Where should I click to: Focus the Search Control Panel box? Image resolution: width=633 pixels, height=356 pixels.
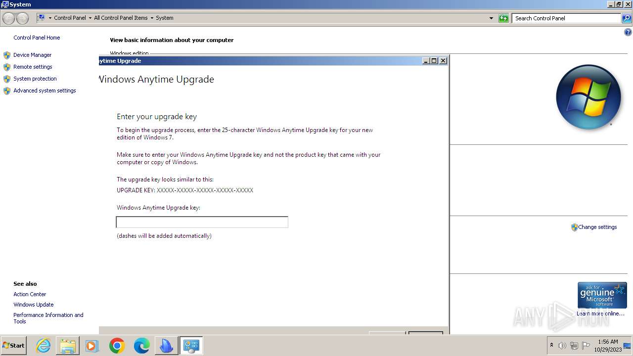567,18
